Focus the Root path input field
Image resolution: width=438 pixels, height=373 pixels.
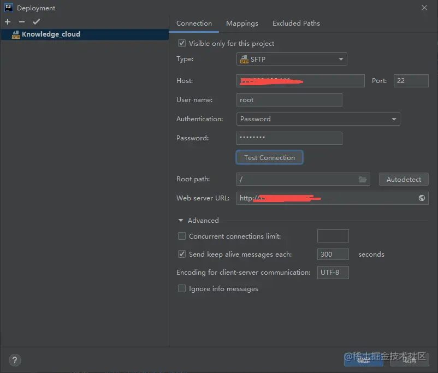(x=303, y=179)
